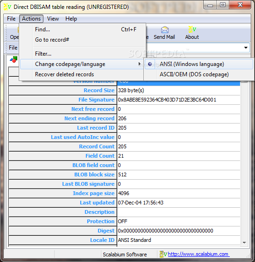Click the Send Mail envelope icon
This screenshot has height=262, width=255.
click(164, 30)
